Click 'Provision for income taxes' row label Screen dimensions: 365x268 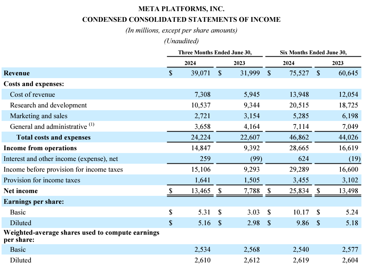tap(42, 180)
